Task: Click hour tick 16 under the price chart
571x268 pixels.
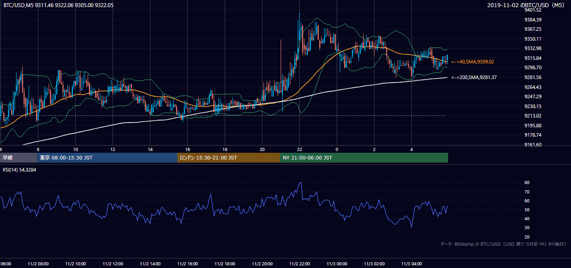Action: coord(188,150)
